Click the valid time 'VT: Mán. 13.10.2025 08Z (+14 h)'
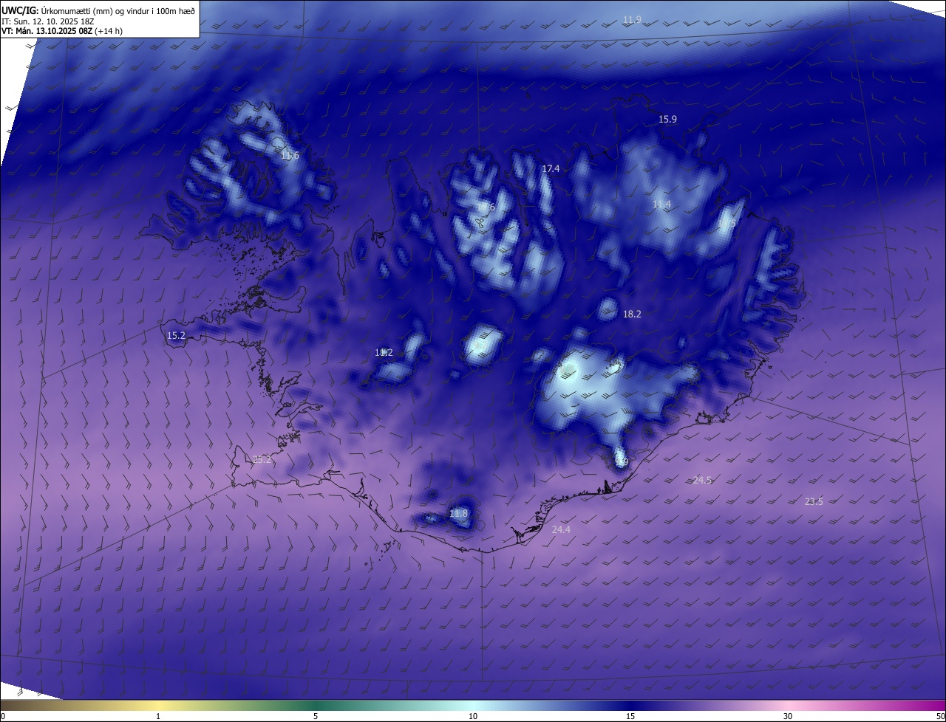 point(62,31)
